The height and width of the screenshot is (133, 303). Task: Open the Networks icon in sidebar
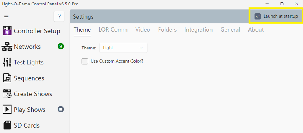(7, 47)
